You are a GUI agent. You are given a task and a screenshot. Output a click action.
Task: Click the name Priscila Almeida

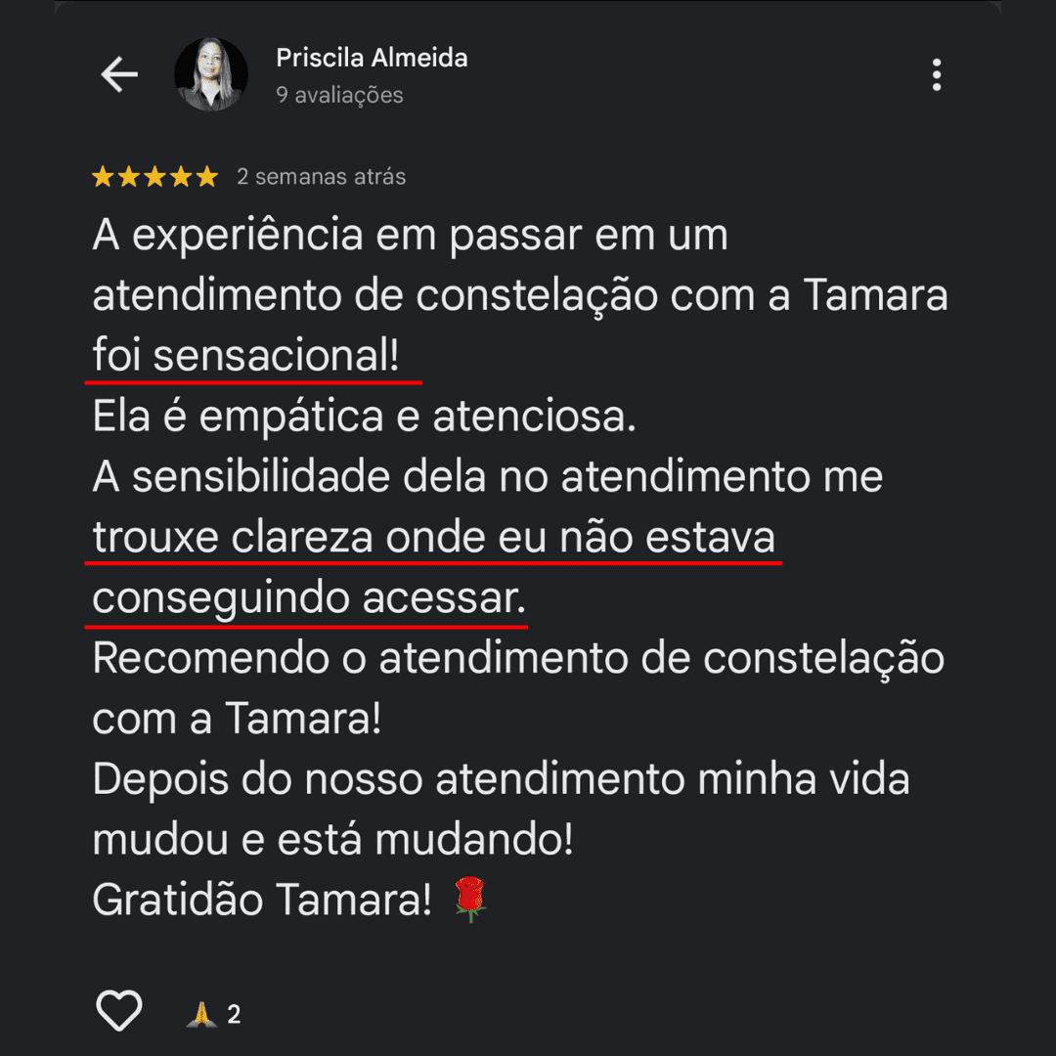[371, 58]
